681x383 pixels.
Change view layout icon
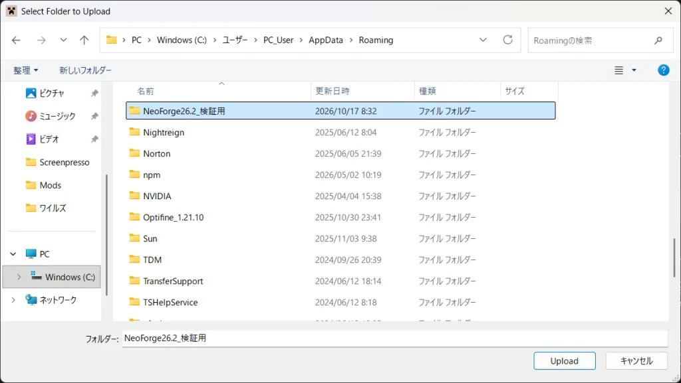pyautogui.click(x=619, y=70)
